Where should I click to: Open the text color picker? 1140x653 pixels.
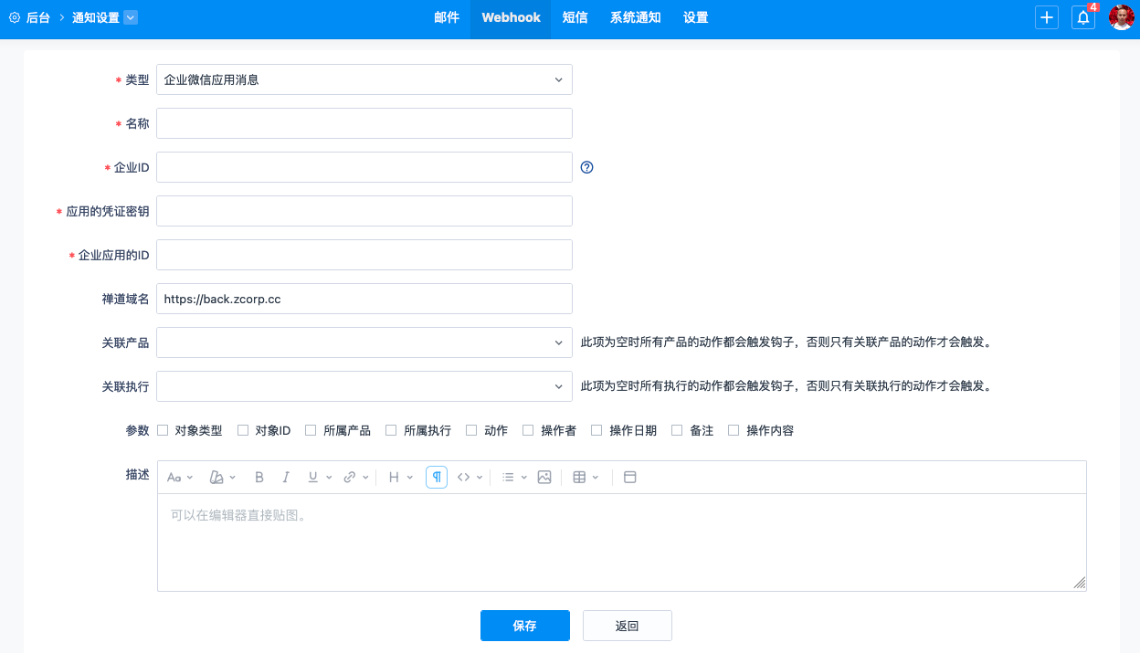click(x=217, y=477)
